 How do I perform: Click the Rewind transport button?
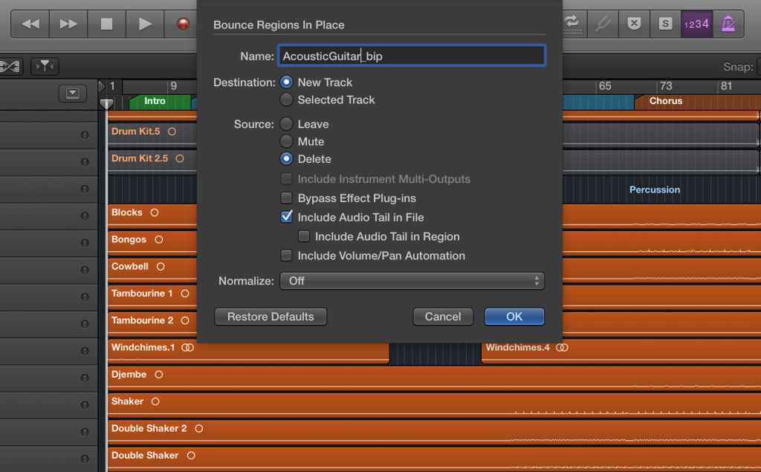pyautogui.click(x=30, y=24)
